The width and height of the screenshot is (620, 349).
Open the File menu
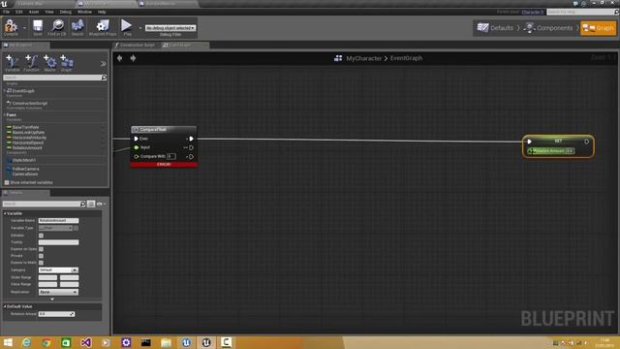(x=7, y=12)
